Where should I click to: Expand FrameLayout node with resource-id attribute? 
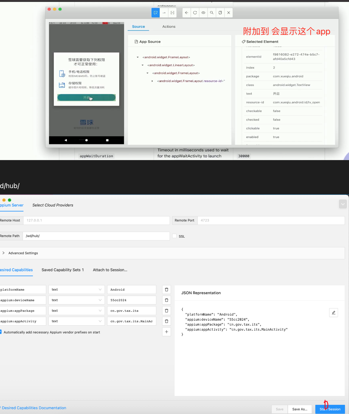click(152, 81)
